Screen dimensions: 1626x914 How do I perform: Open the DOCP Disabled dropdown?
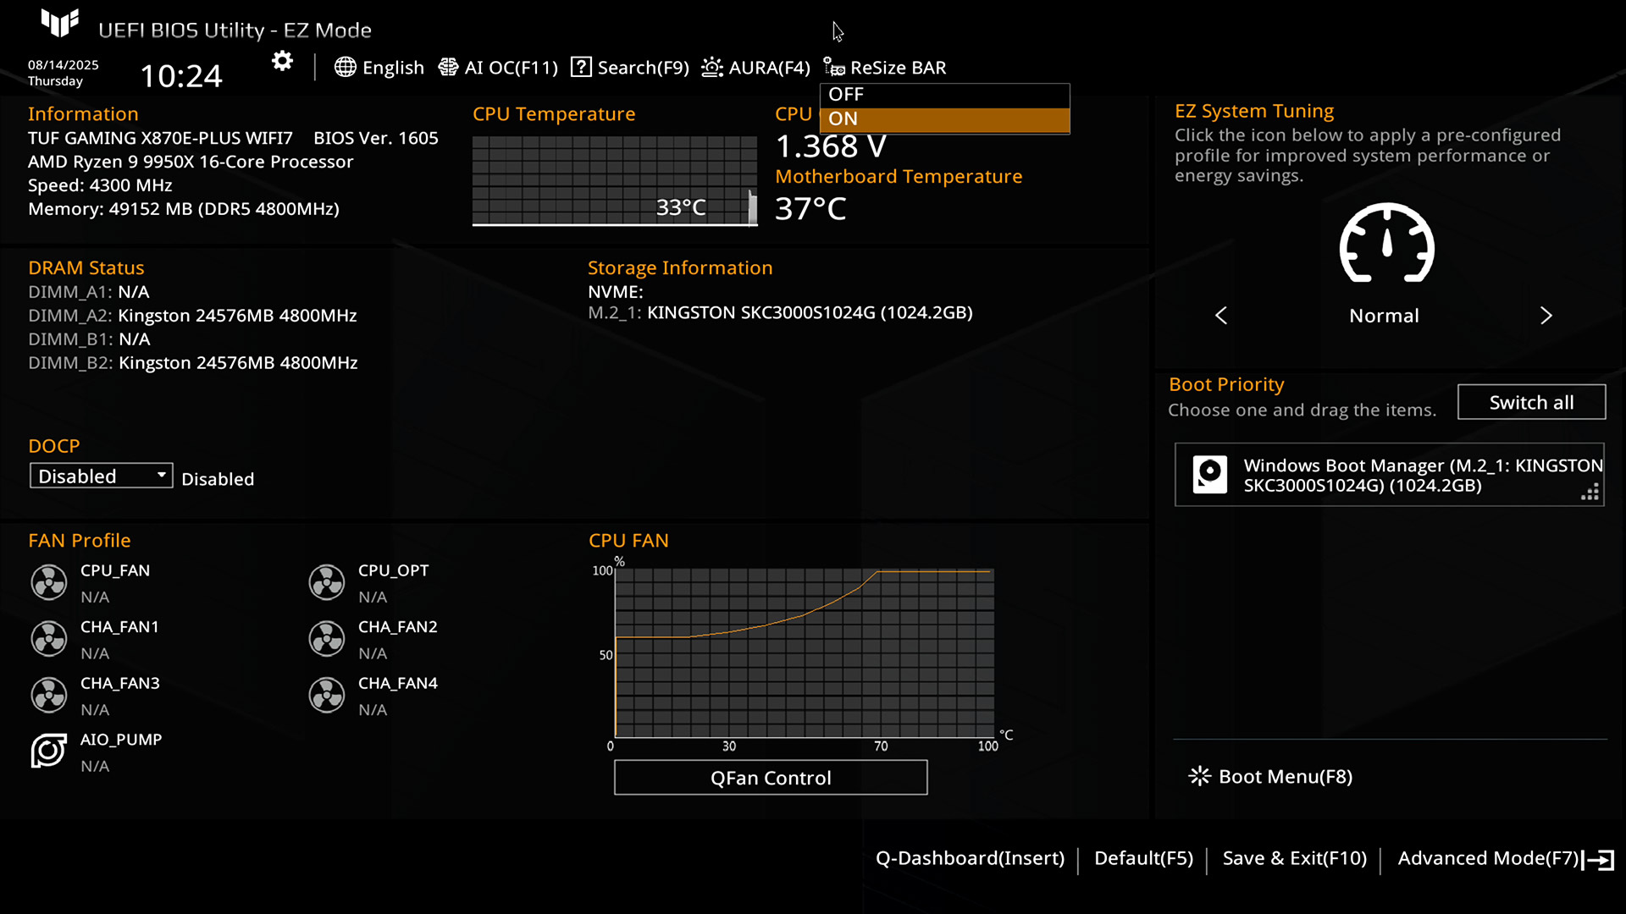[101, 476]
